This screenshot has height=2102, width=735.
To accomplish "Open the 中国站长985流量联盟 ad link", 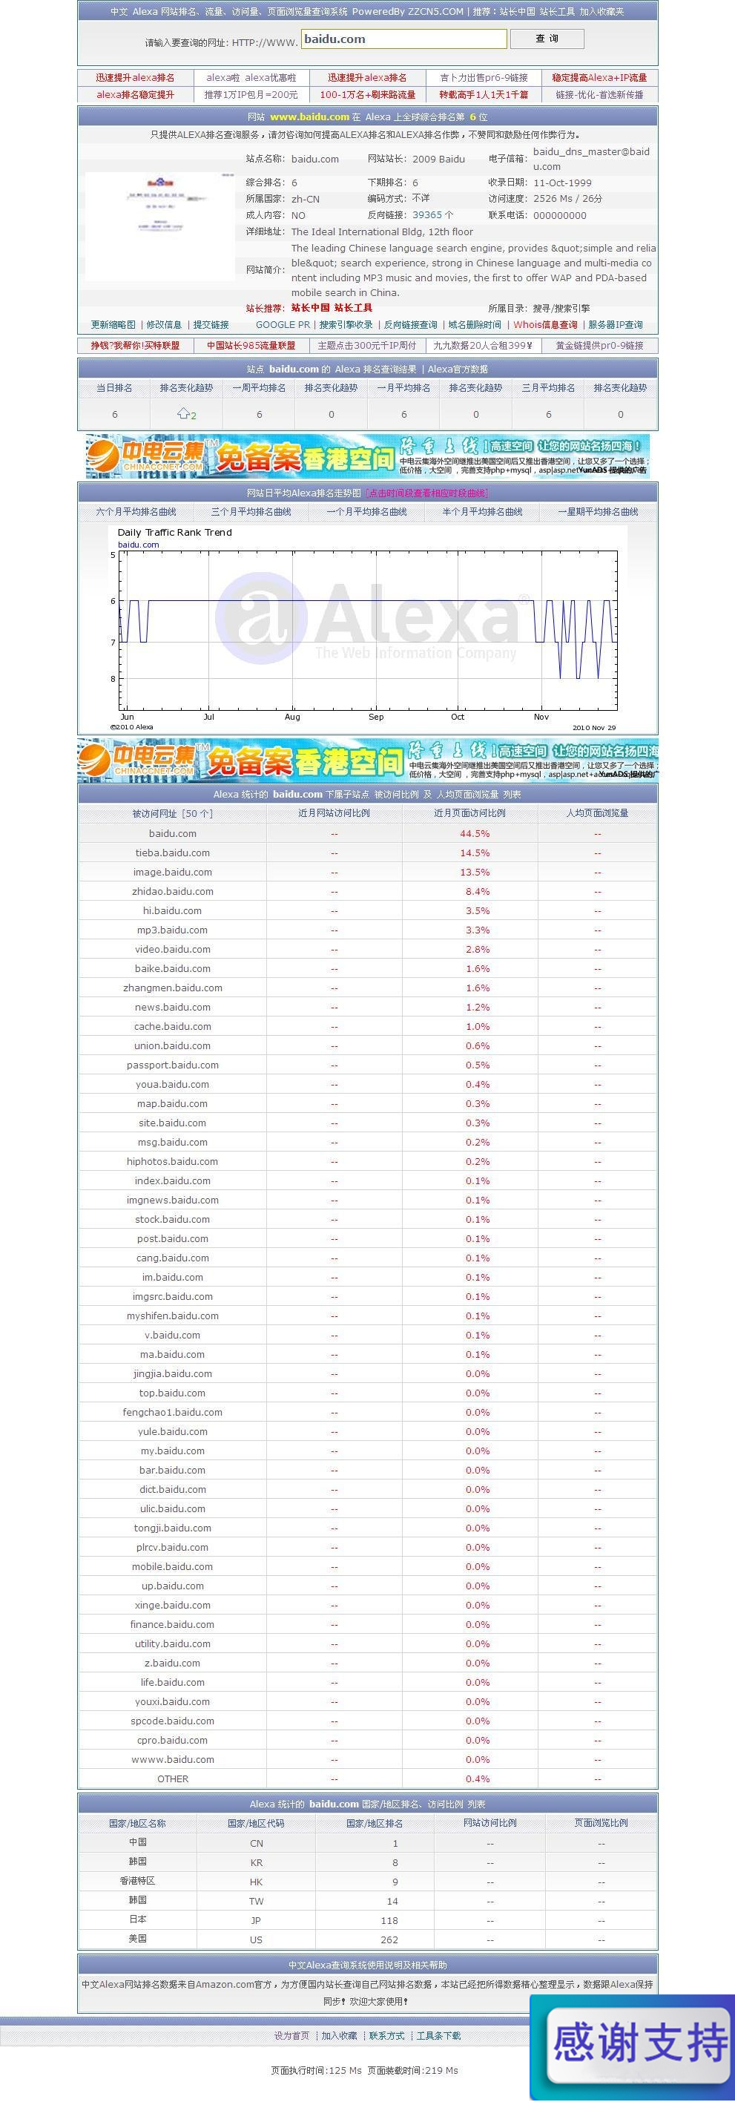I will [251, 346].
